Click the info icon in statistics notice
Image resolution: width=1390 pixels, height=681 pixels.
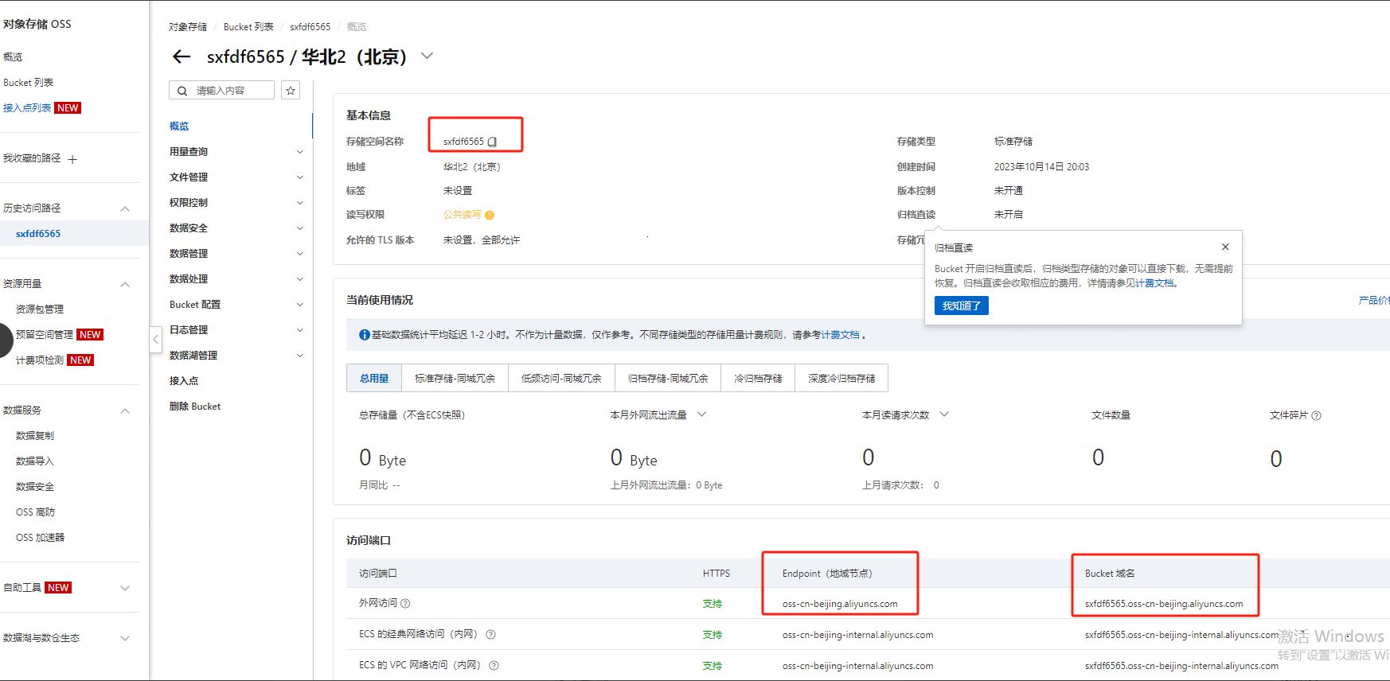pos(364,335)
